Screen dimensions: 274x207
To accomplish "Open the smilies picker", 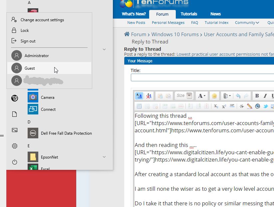I will tap(214, 96).
